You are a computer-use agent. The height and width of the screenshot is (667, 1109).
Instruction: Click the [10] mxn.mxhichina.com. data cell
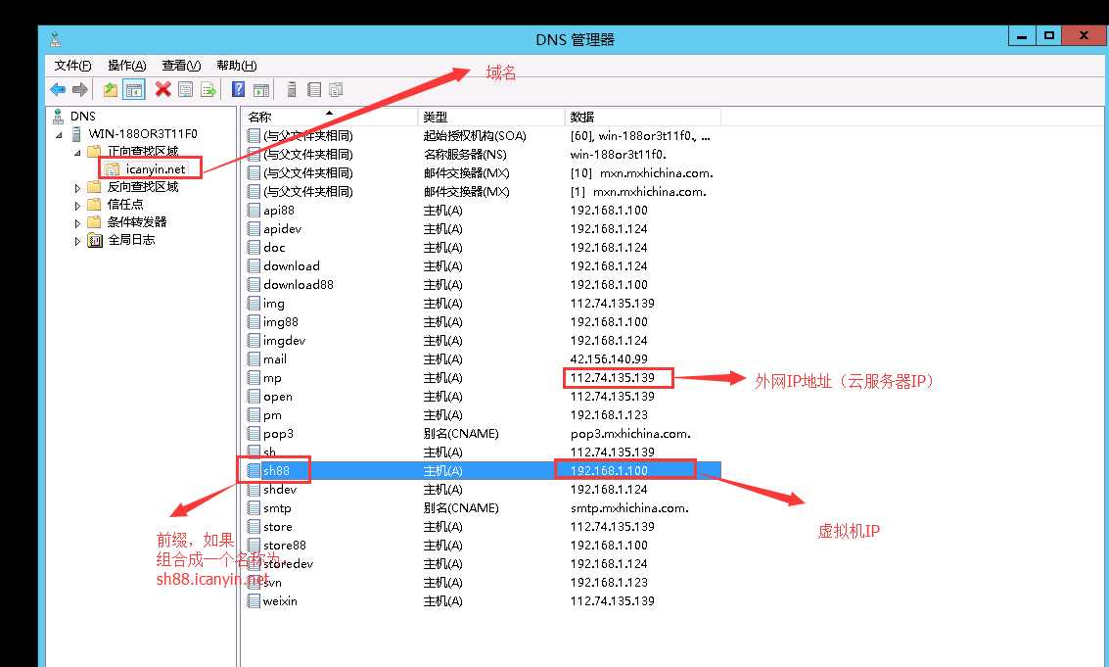click(x=641, y=172)
